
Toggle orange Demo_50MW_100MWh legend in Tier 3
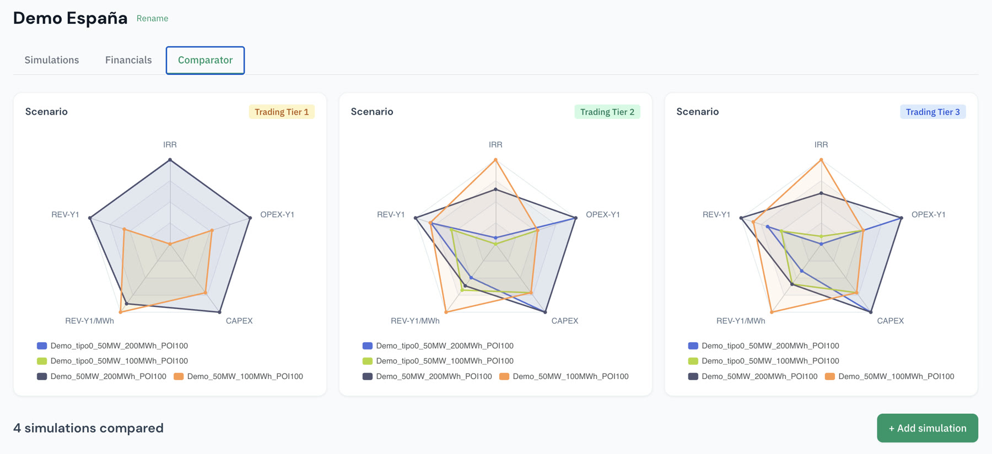[x=889, y=377]
